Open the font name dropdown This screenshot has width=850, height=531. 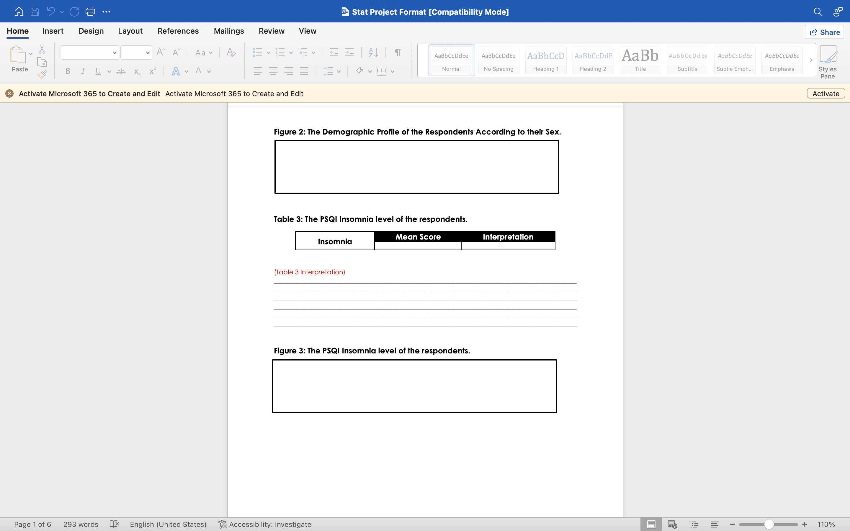click(x=115, y=53)
